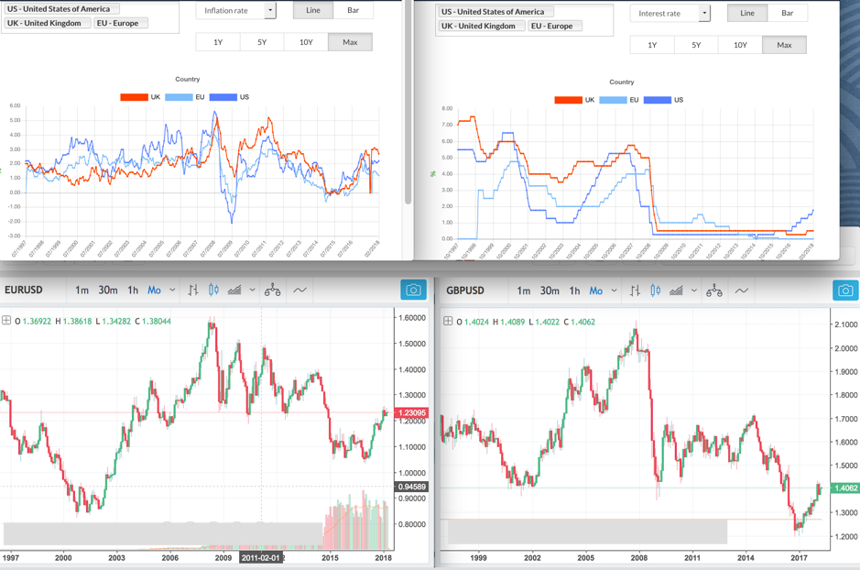
Task: Take snapshot of the EURUSD chart
Action: [413, 290]
